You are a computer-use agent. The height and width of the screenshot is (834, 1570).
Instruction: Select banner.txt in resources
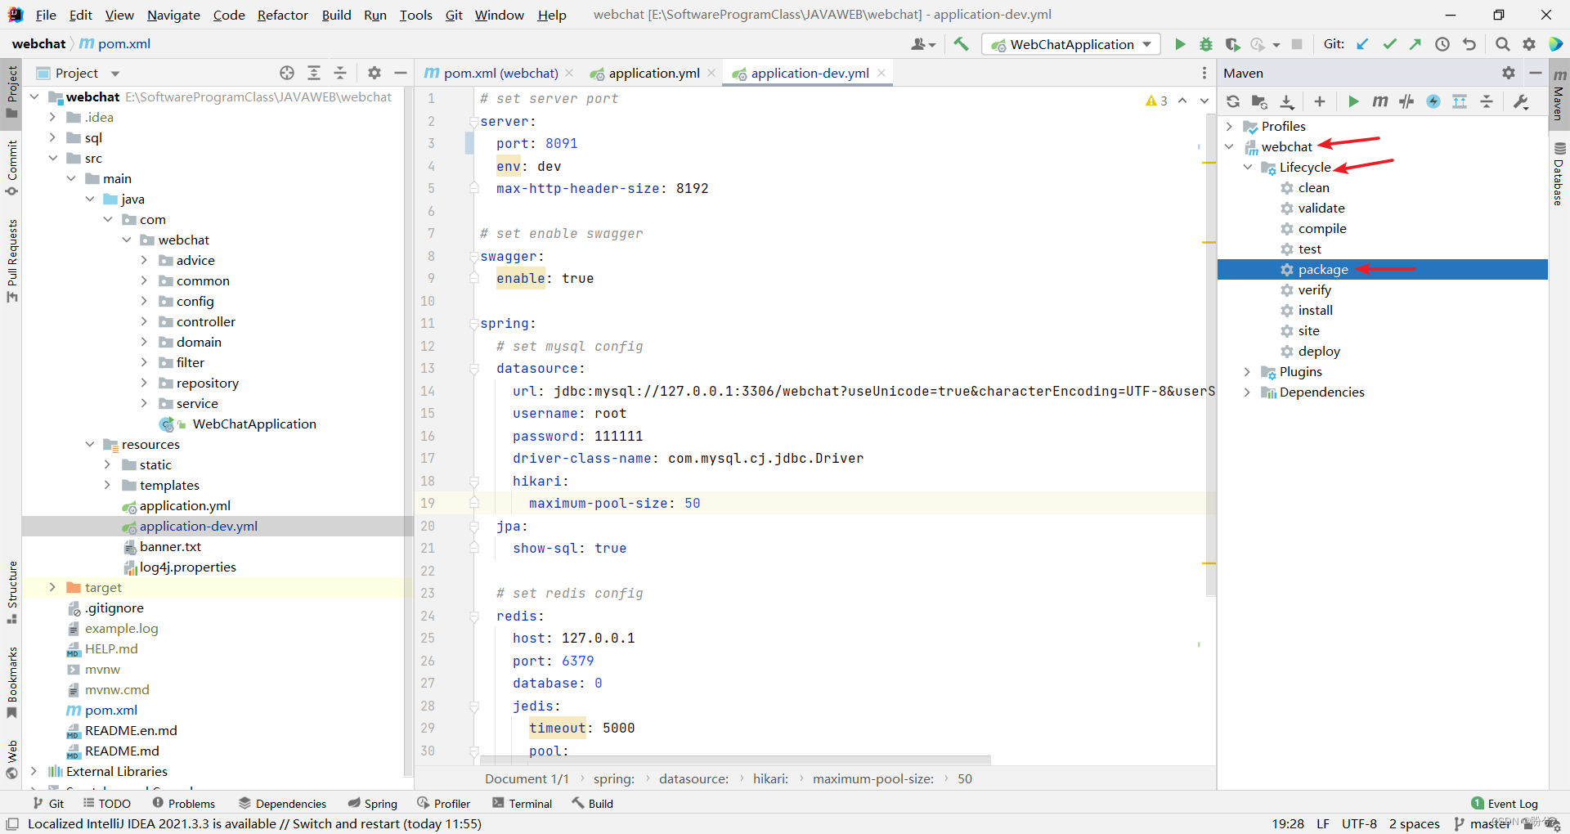point(170,546)
